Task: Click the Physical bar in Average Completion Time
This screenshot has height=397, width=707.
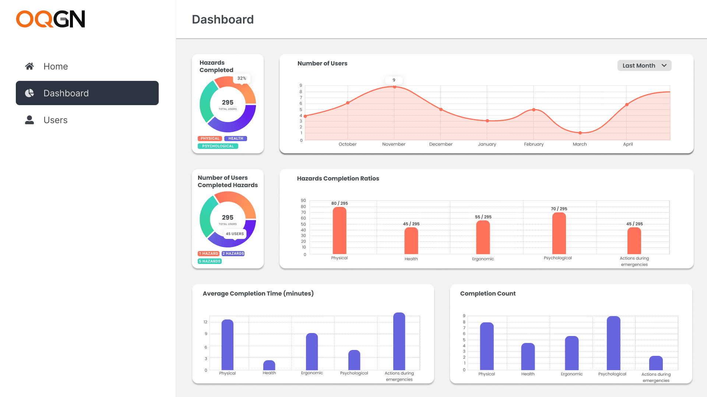Action: tap(227, 345)
